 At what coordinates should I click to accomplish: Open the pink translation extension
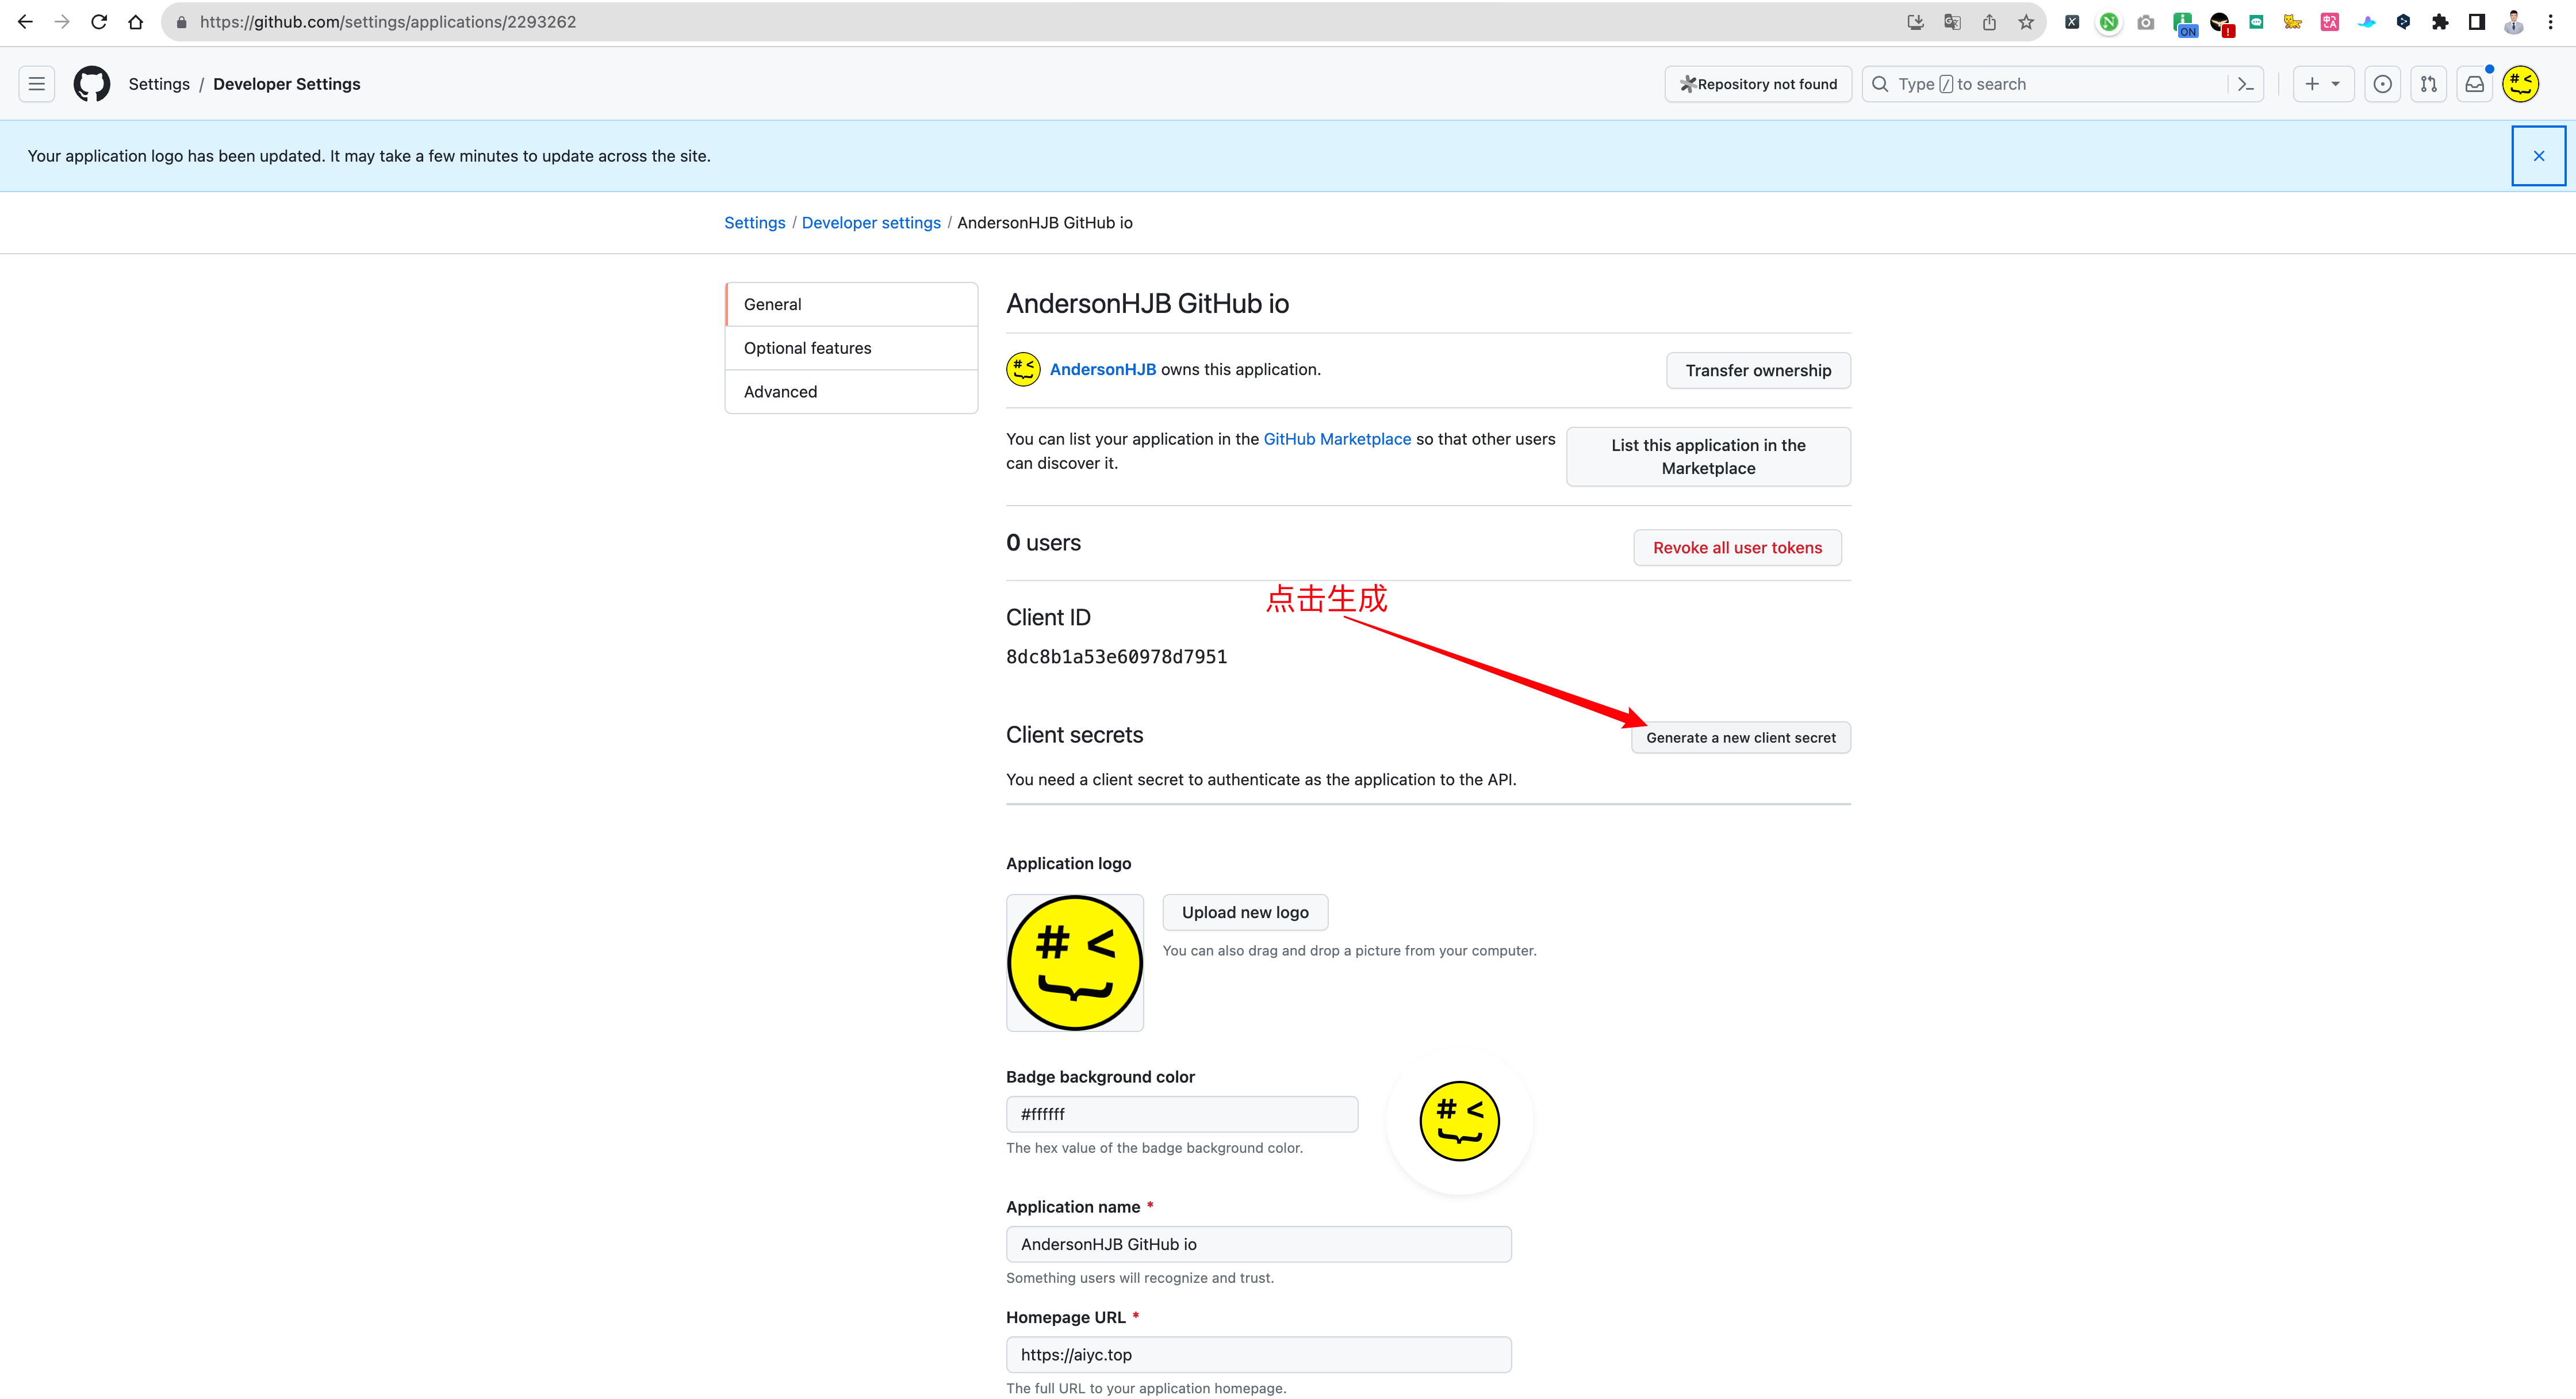pyautogui.click(x=2330, y=22)
